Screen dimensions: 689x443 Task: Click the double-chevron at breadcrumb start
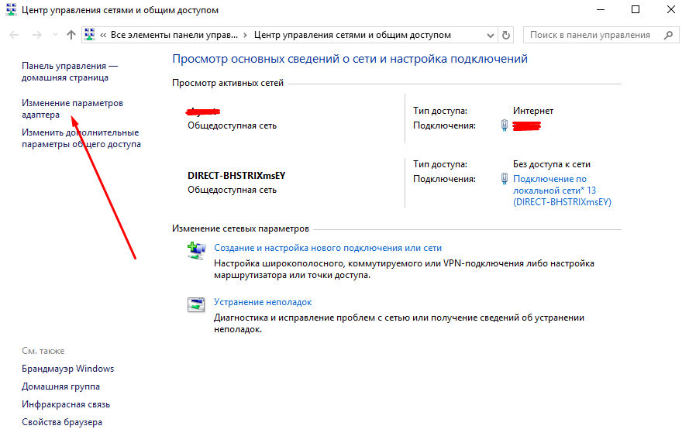(x=104, y=35)
